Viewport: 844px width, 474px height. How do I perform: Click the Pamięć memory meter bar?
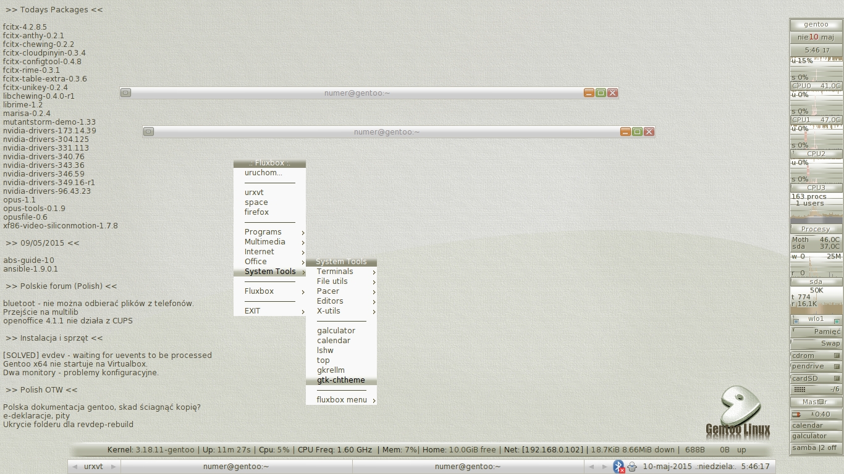[x=816, y=331]
